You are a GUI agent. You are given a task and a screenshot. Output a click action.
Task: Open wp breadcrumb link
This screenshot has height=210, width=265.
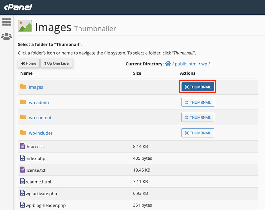204,64
